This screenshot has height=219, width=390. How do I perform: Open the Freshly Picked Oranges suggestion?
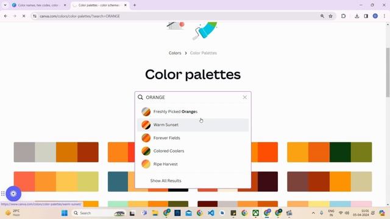193,112
